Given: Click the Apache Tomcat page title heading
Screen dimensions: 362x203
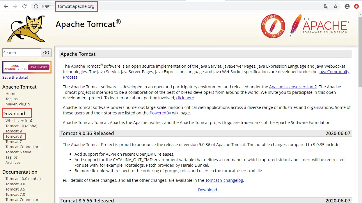Looking at the screenshot, I should point(88,24).
